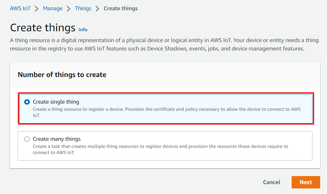Screen dimensions: 327x194
Task: Click the Create things page heading
Action: (43, 28)
